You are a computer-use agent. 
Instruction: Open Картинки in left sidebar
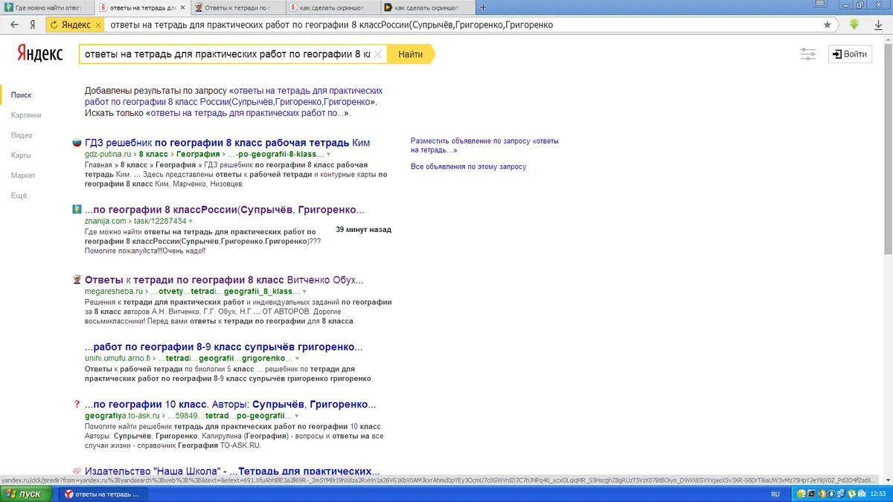[27, 115]
